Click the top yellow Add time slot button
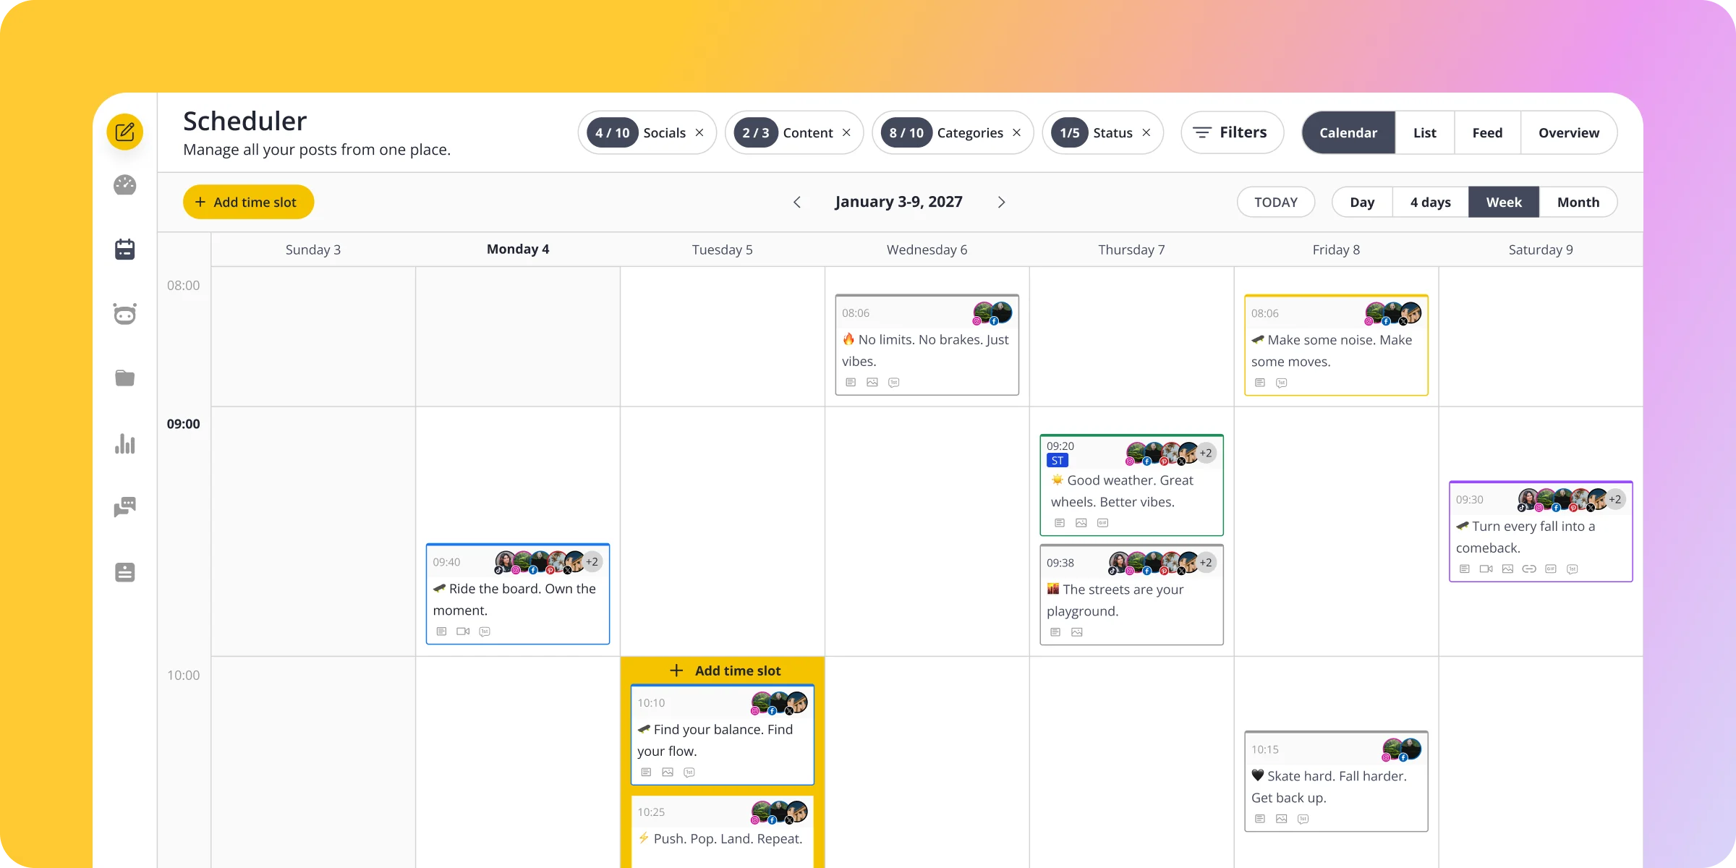1736x868 pixels. click(x=248, y=202)
